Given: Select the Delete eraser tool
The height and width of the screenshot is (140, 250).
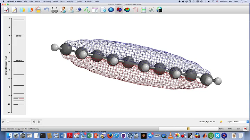Looking at the screenshot, I should click(79, 10).
